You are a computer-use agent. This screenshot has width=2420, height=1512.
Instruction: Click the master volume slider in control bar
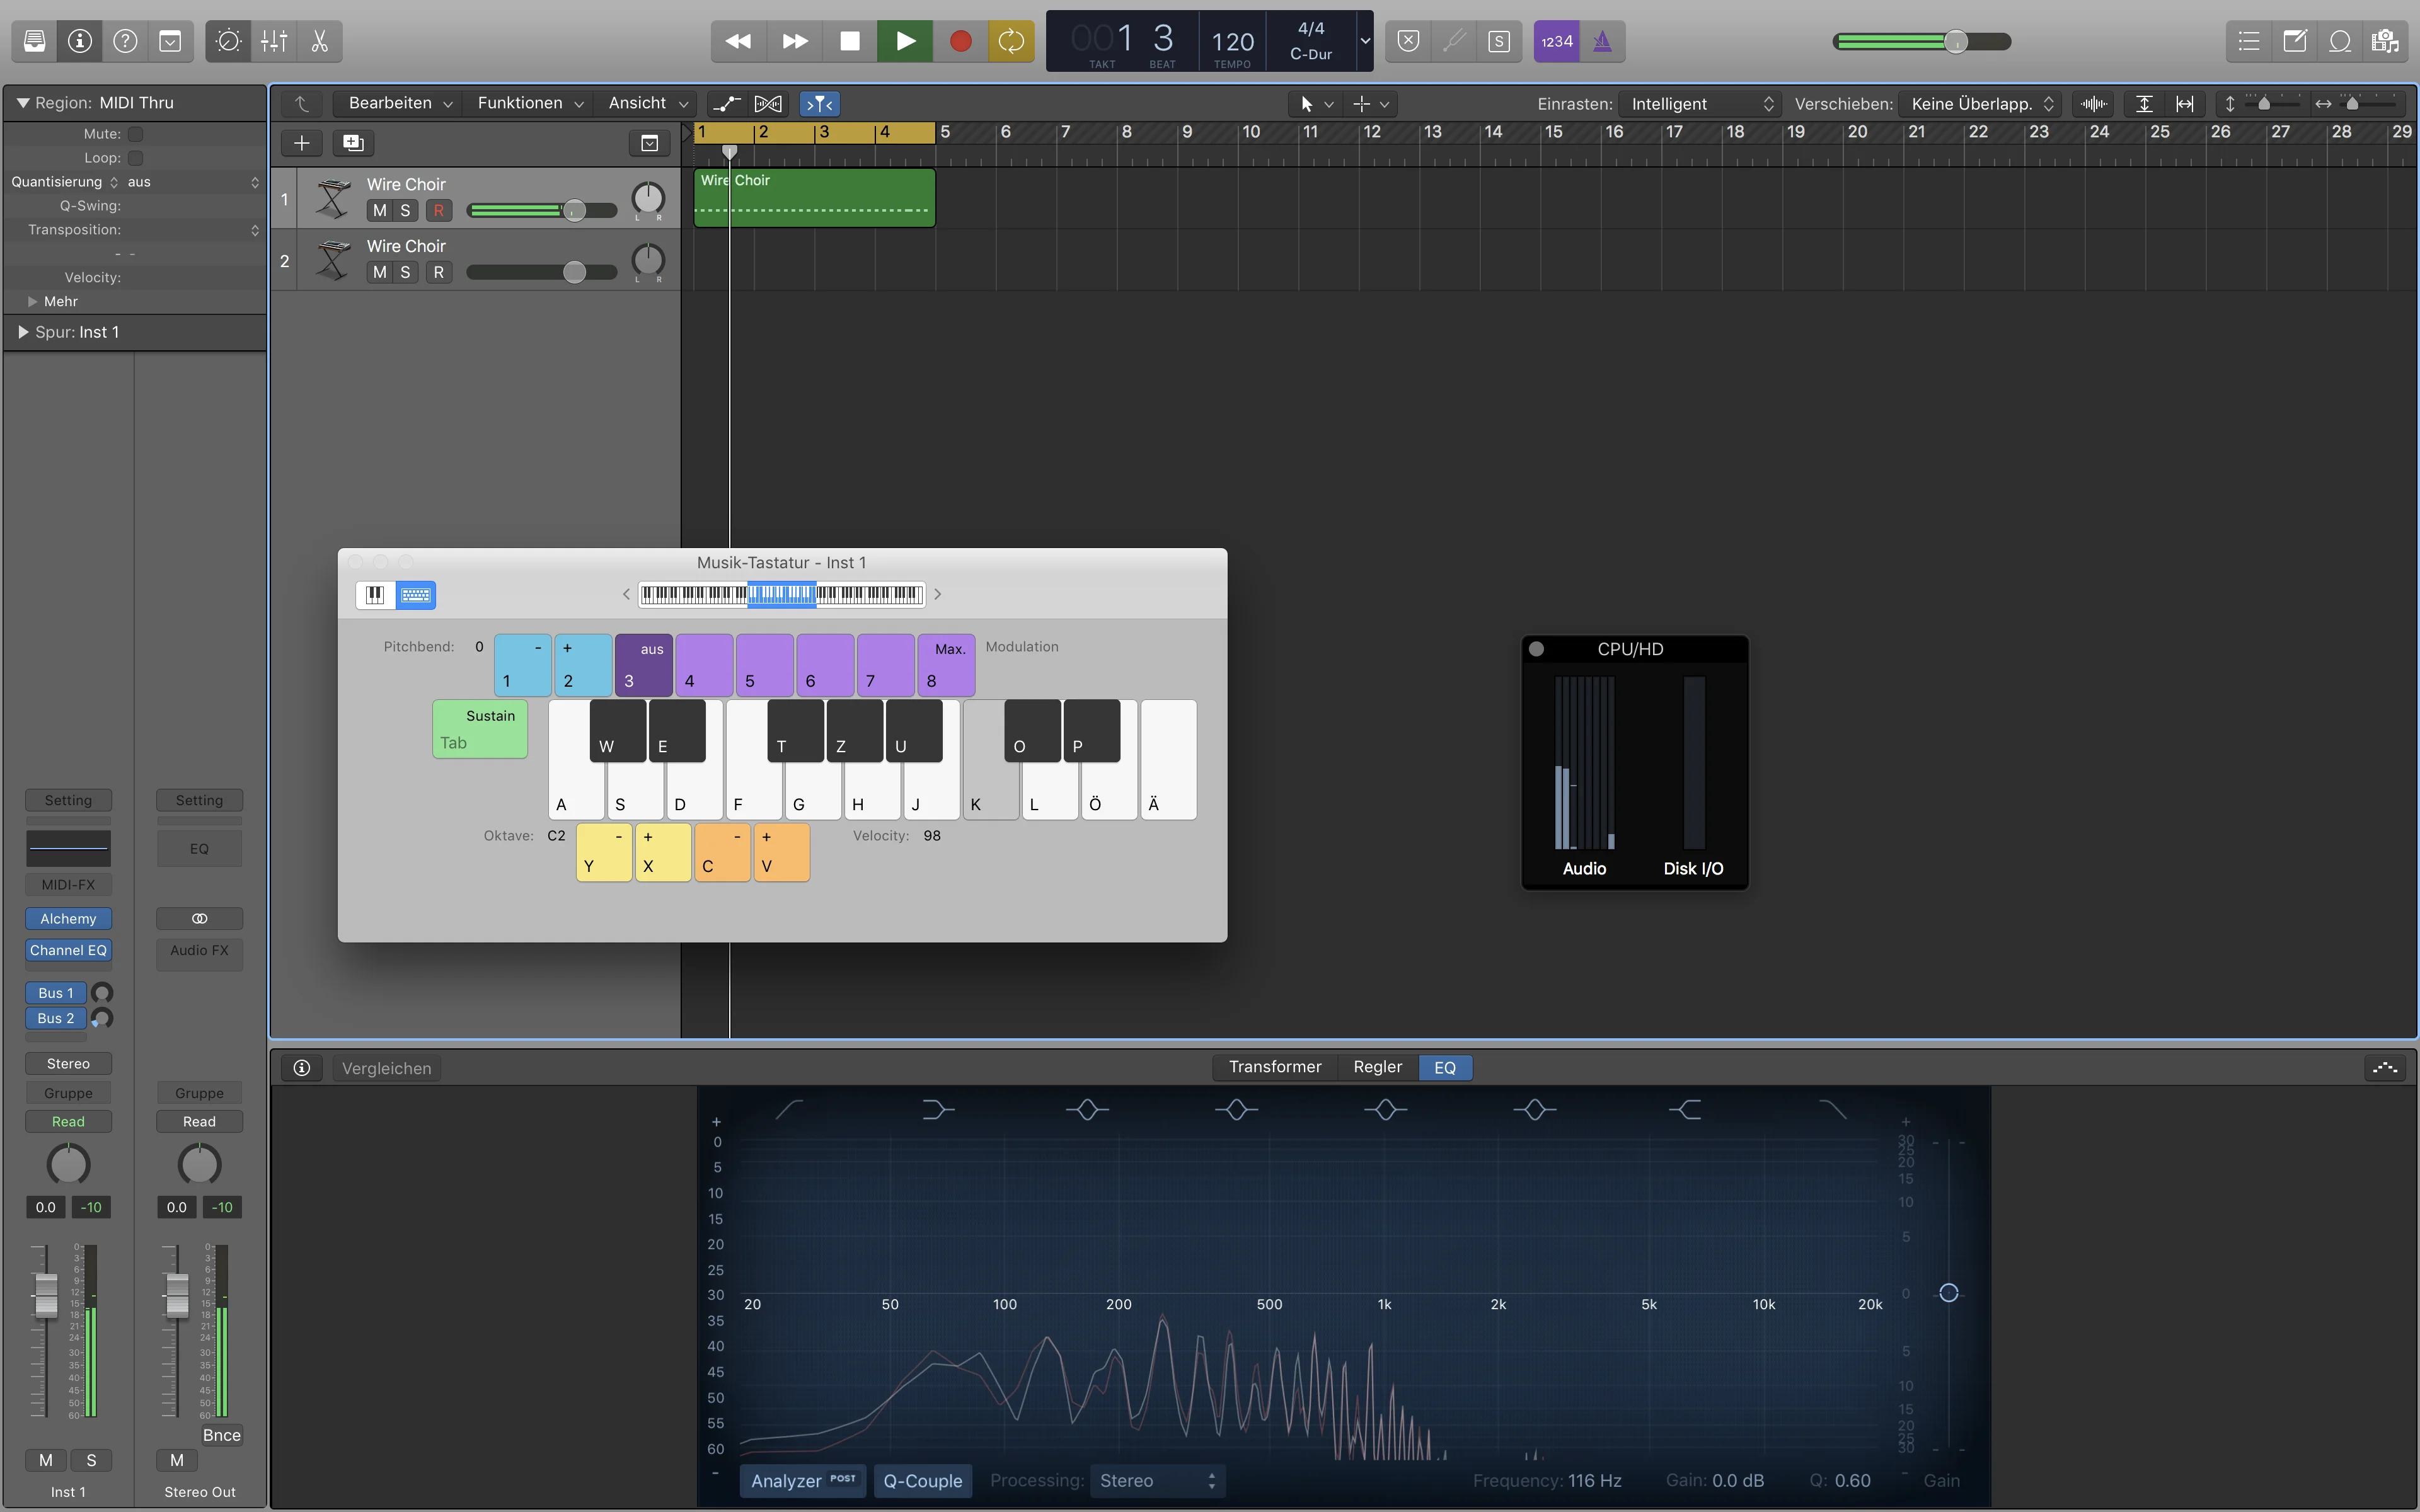point(1921,41)
